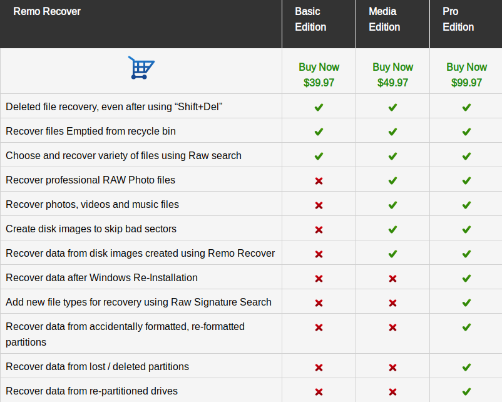
Task: Click Pro check mark for Raw Signature Search
Action: coord(466,302)
